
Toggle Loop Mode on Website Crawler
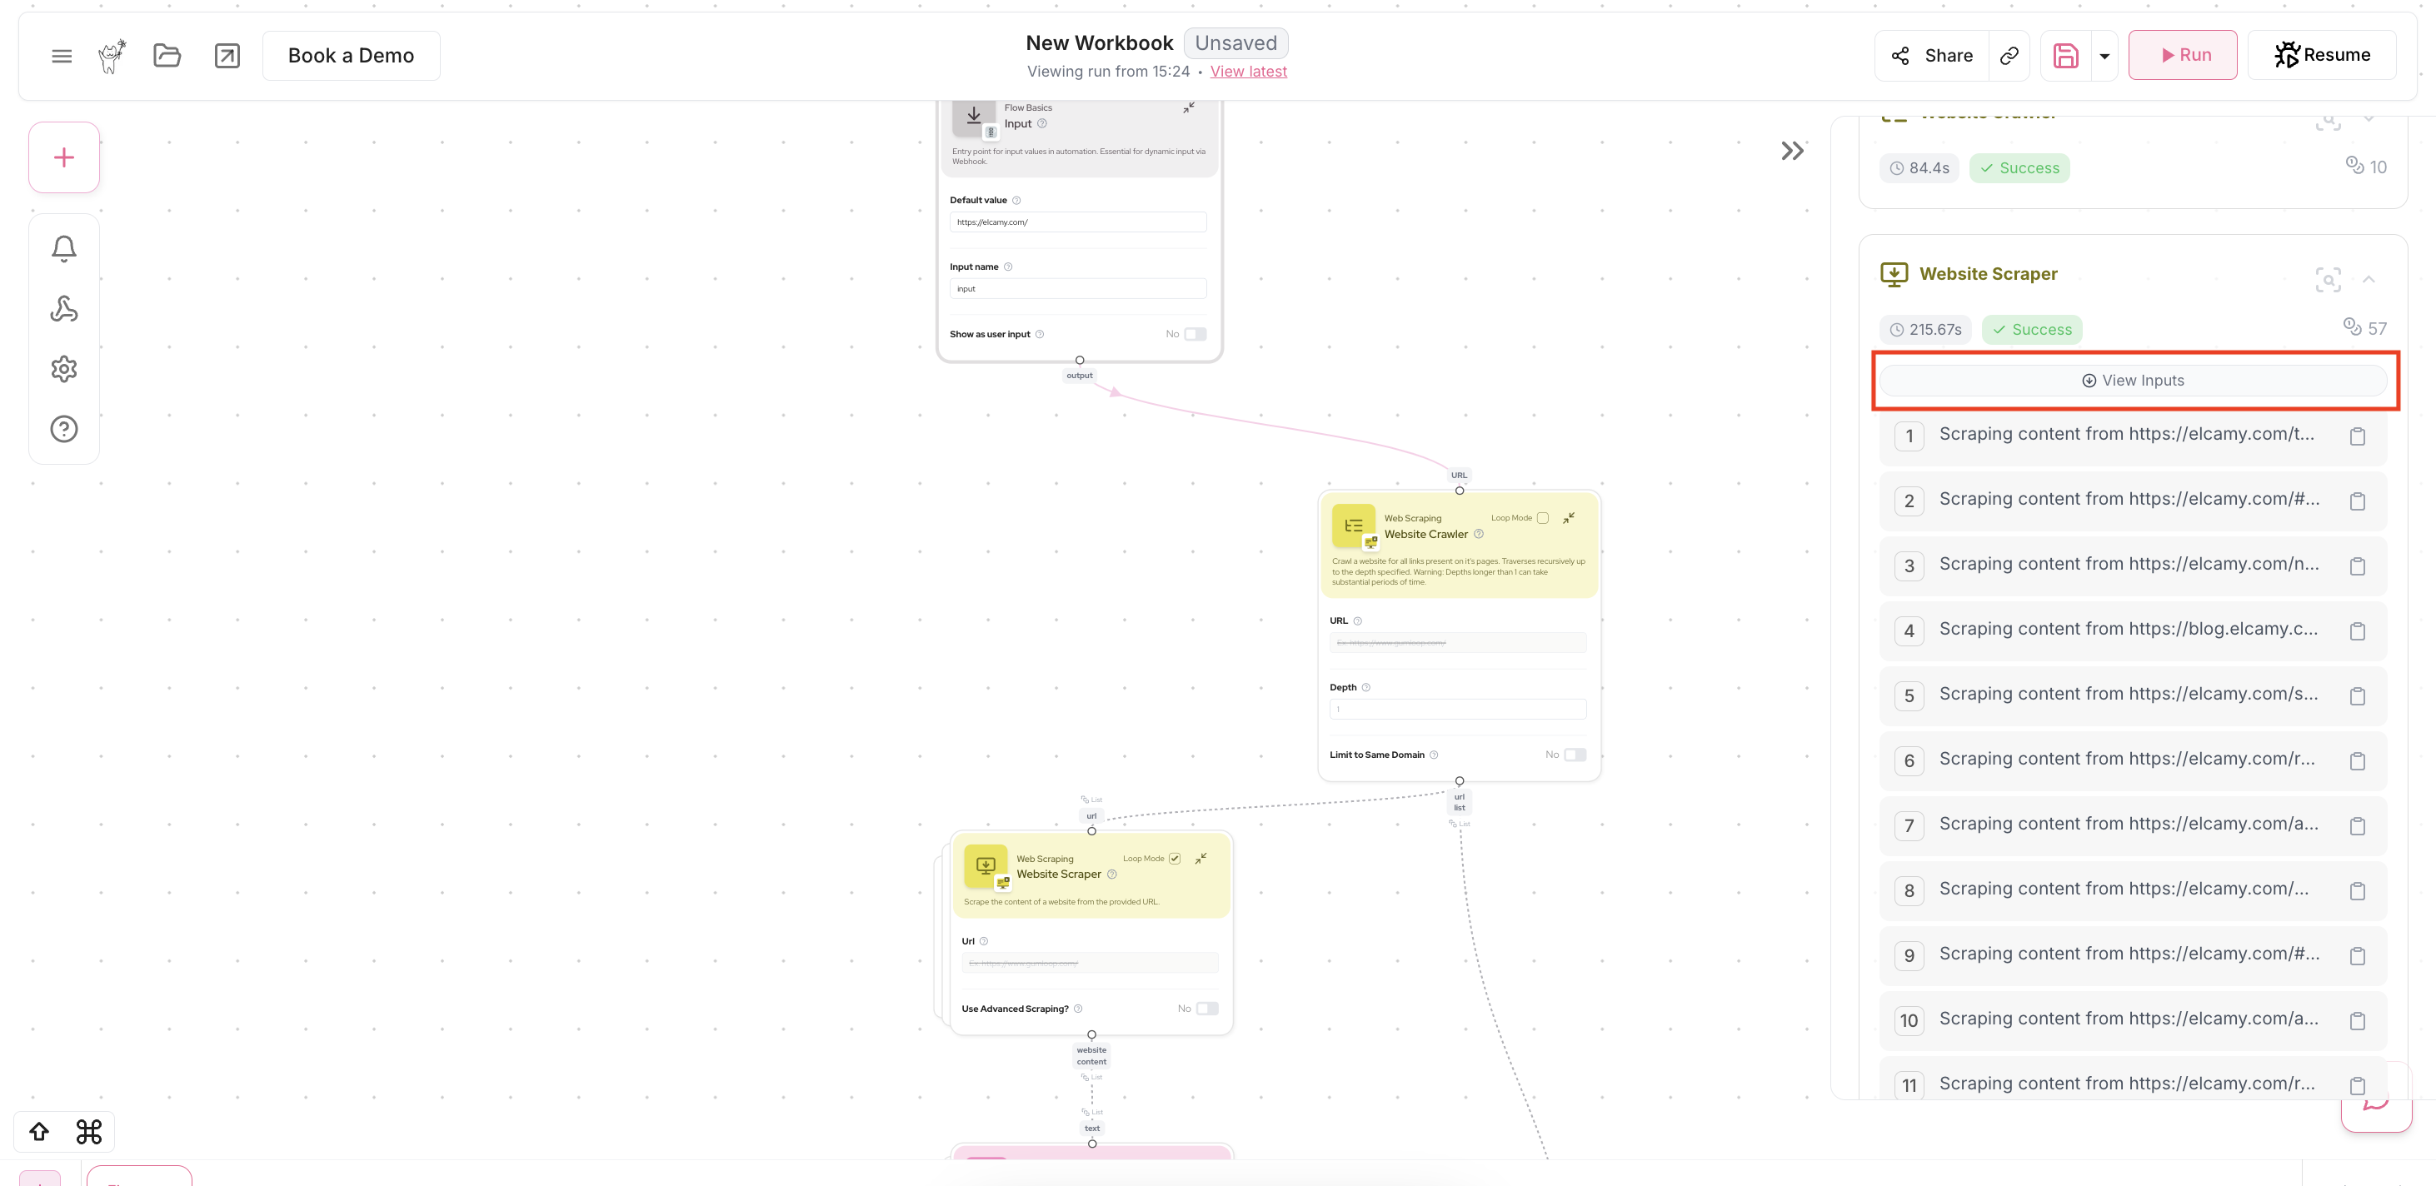(x=1542, y=518)
